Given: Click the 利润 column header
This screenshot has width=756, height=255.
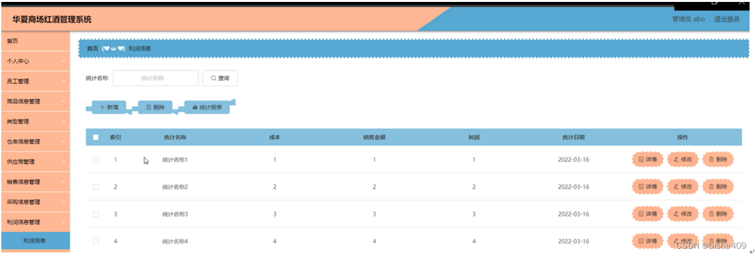Looking at the screenshot, I should [474, 137].
